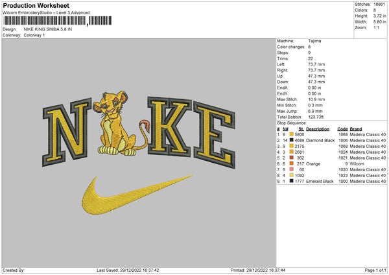Click the barcode at the top
Image resolution: width=389 pixels, height=275 pixels.
coord(57,21)
